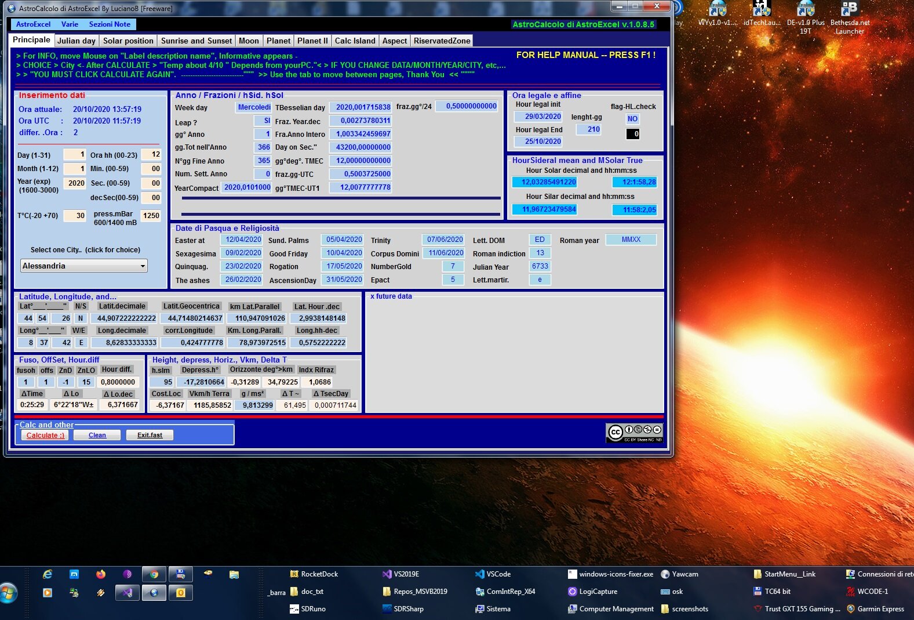Switch to the Julian day tab
This screenshot has width=914, height=620.
tap(76, 41)
